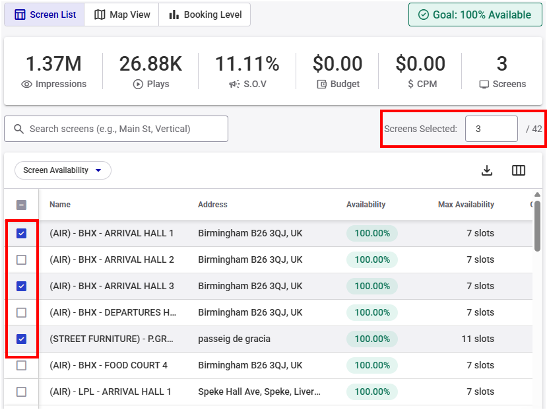Toggle the select-all header checkbox

21,205
